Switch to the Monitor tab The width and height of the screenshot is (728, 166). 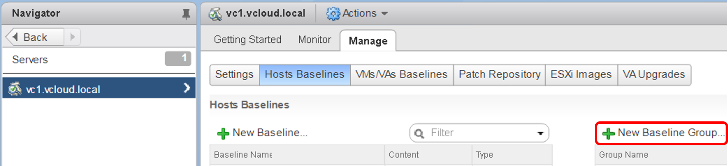pyautogui.click(x=315, y=40)
